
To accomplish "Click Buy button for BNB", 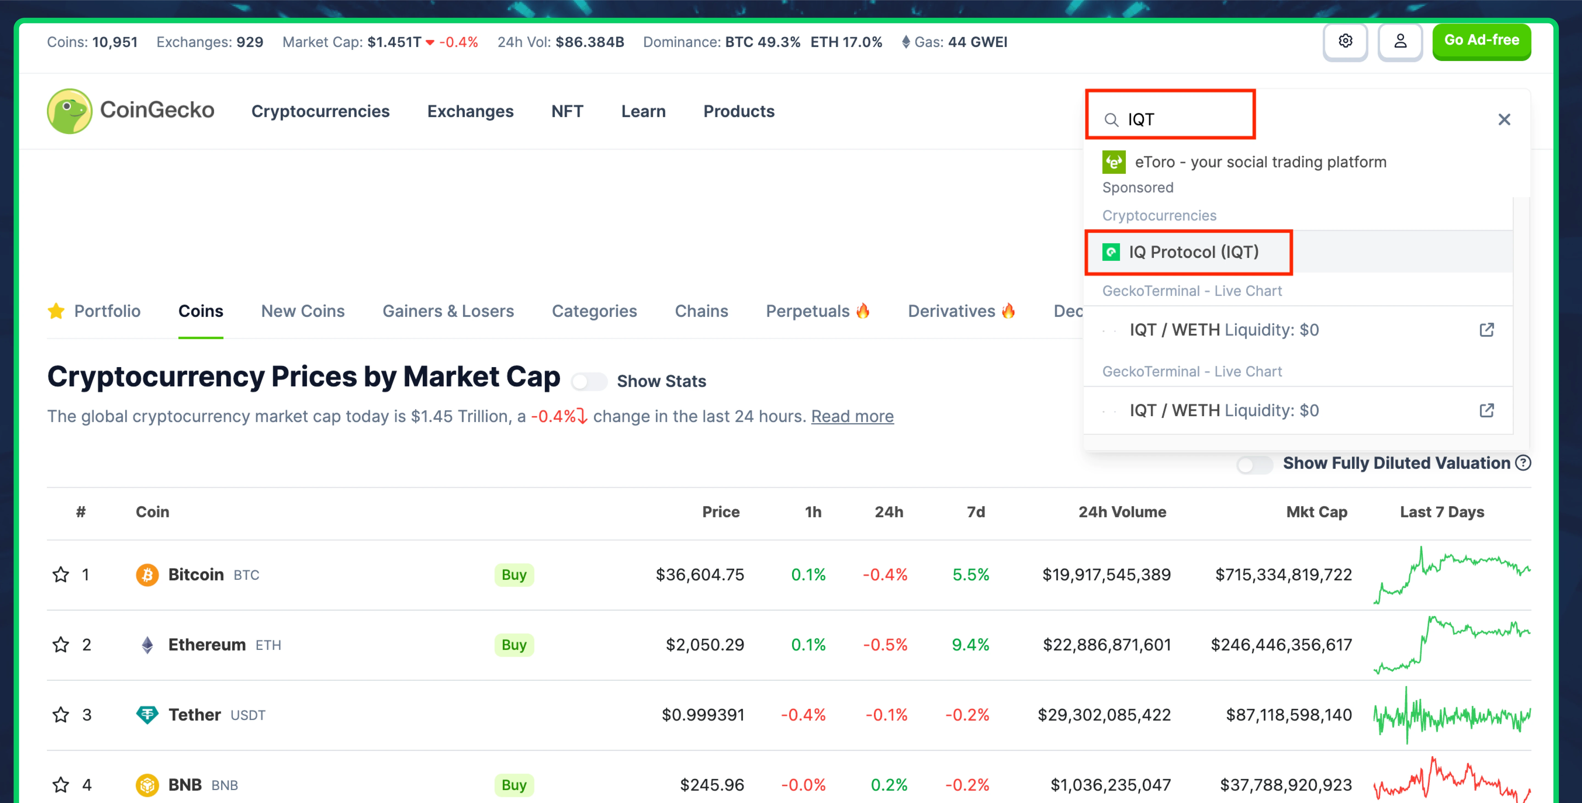I will click(514, 785).
